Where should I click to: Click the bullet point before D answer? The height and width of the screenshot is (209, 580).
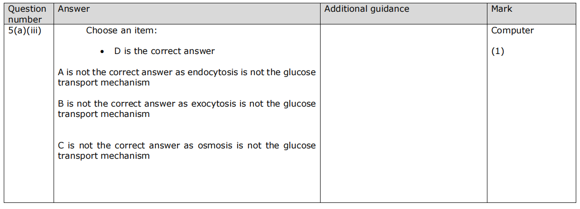tap(102, 52)
